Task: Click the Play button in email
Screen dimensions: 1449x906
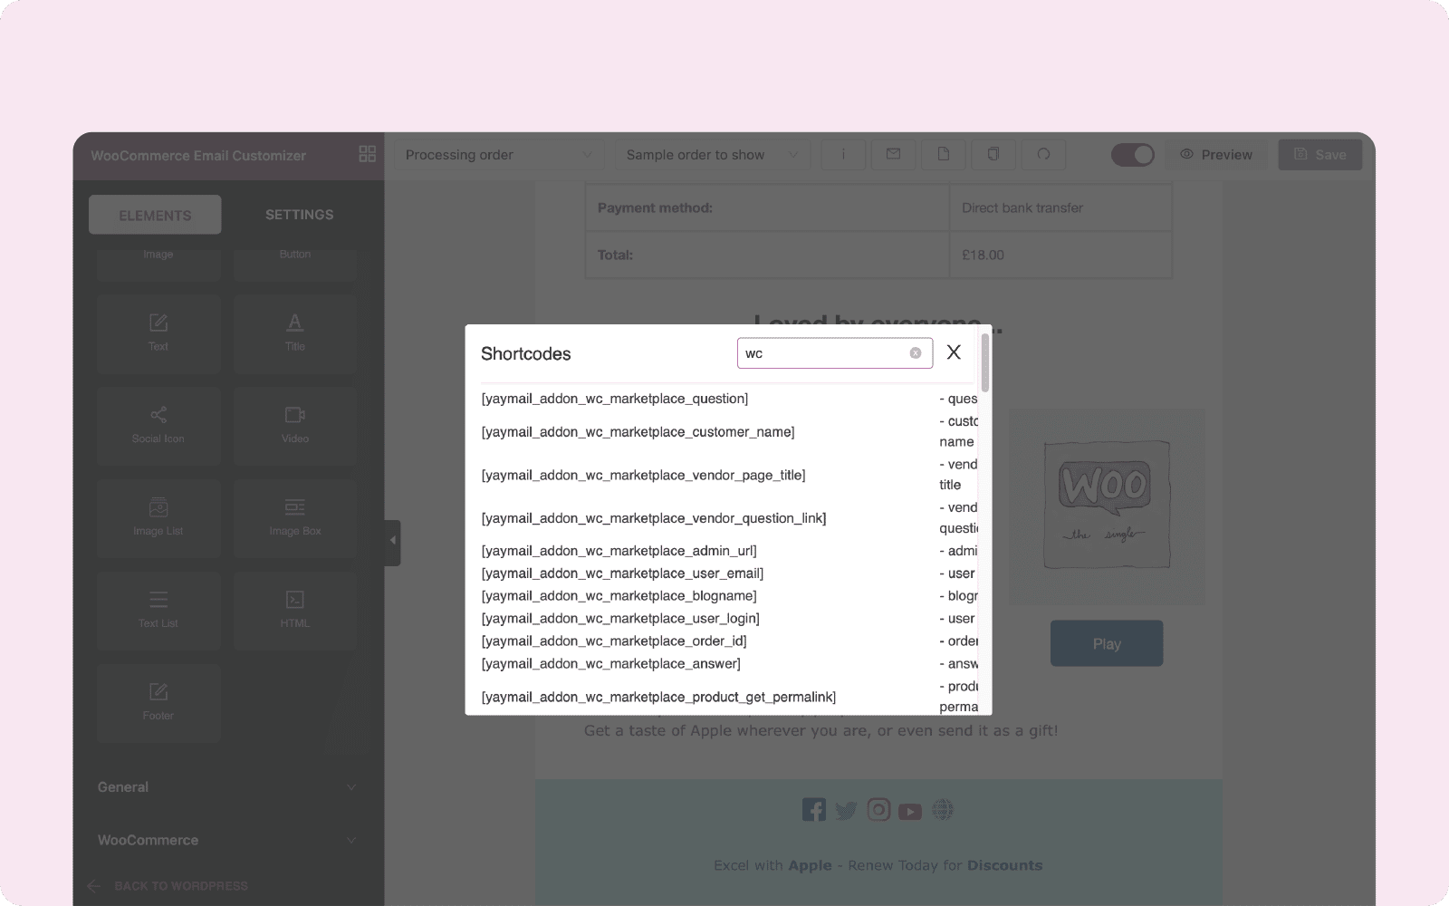Action: click(1107, 643)
